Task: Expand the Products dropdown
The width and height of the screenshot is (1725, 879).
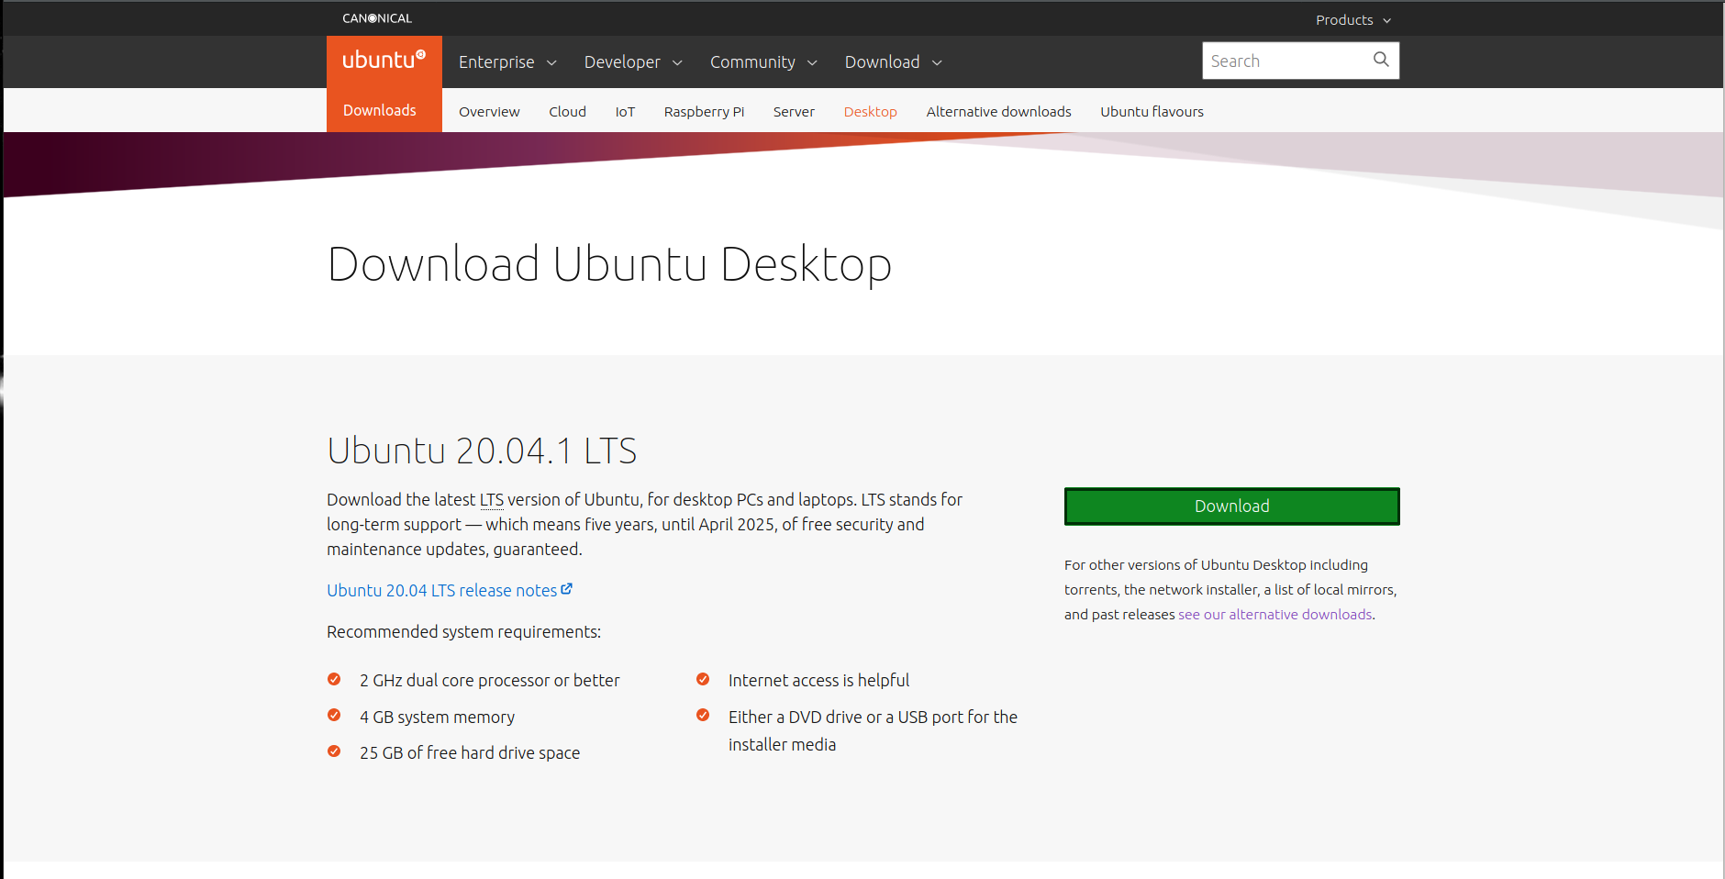Action: pyautogui.click(x=1352, y=19)
